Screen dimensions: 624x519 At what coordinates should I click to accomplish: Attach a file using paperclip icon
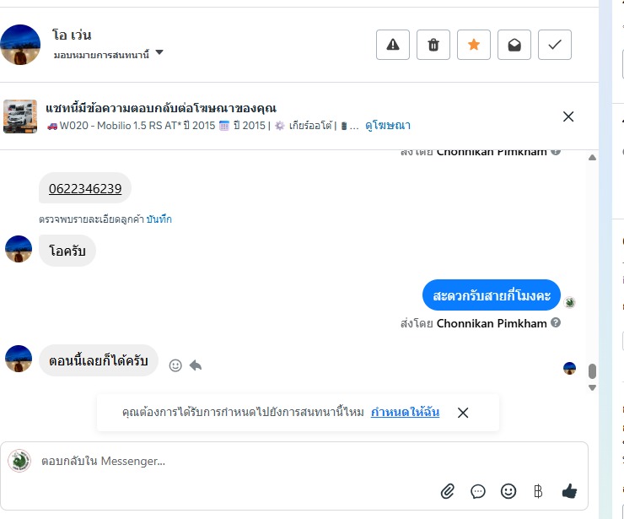pos(448,490)
